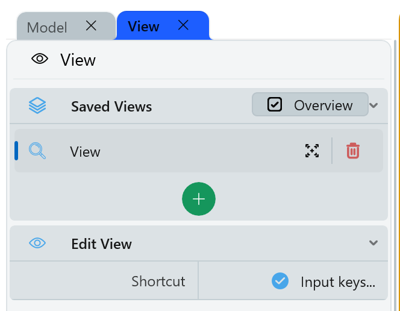Click the Edit View section title
Screen dimensions: 400x311
[x=101, y=244]
